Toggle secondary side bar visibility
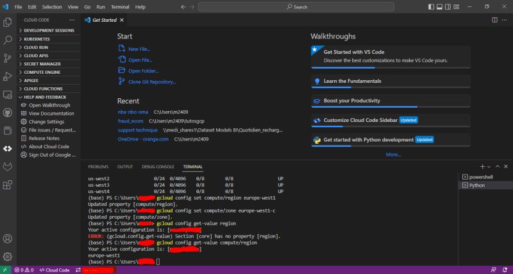The image size is (513, 274). click(x=448, y=7)
